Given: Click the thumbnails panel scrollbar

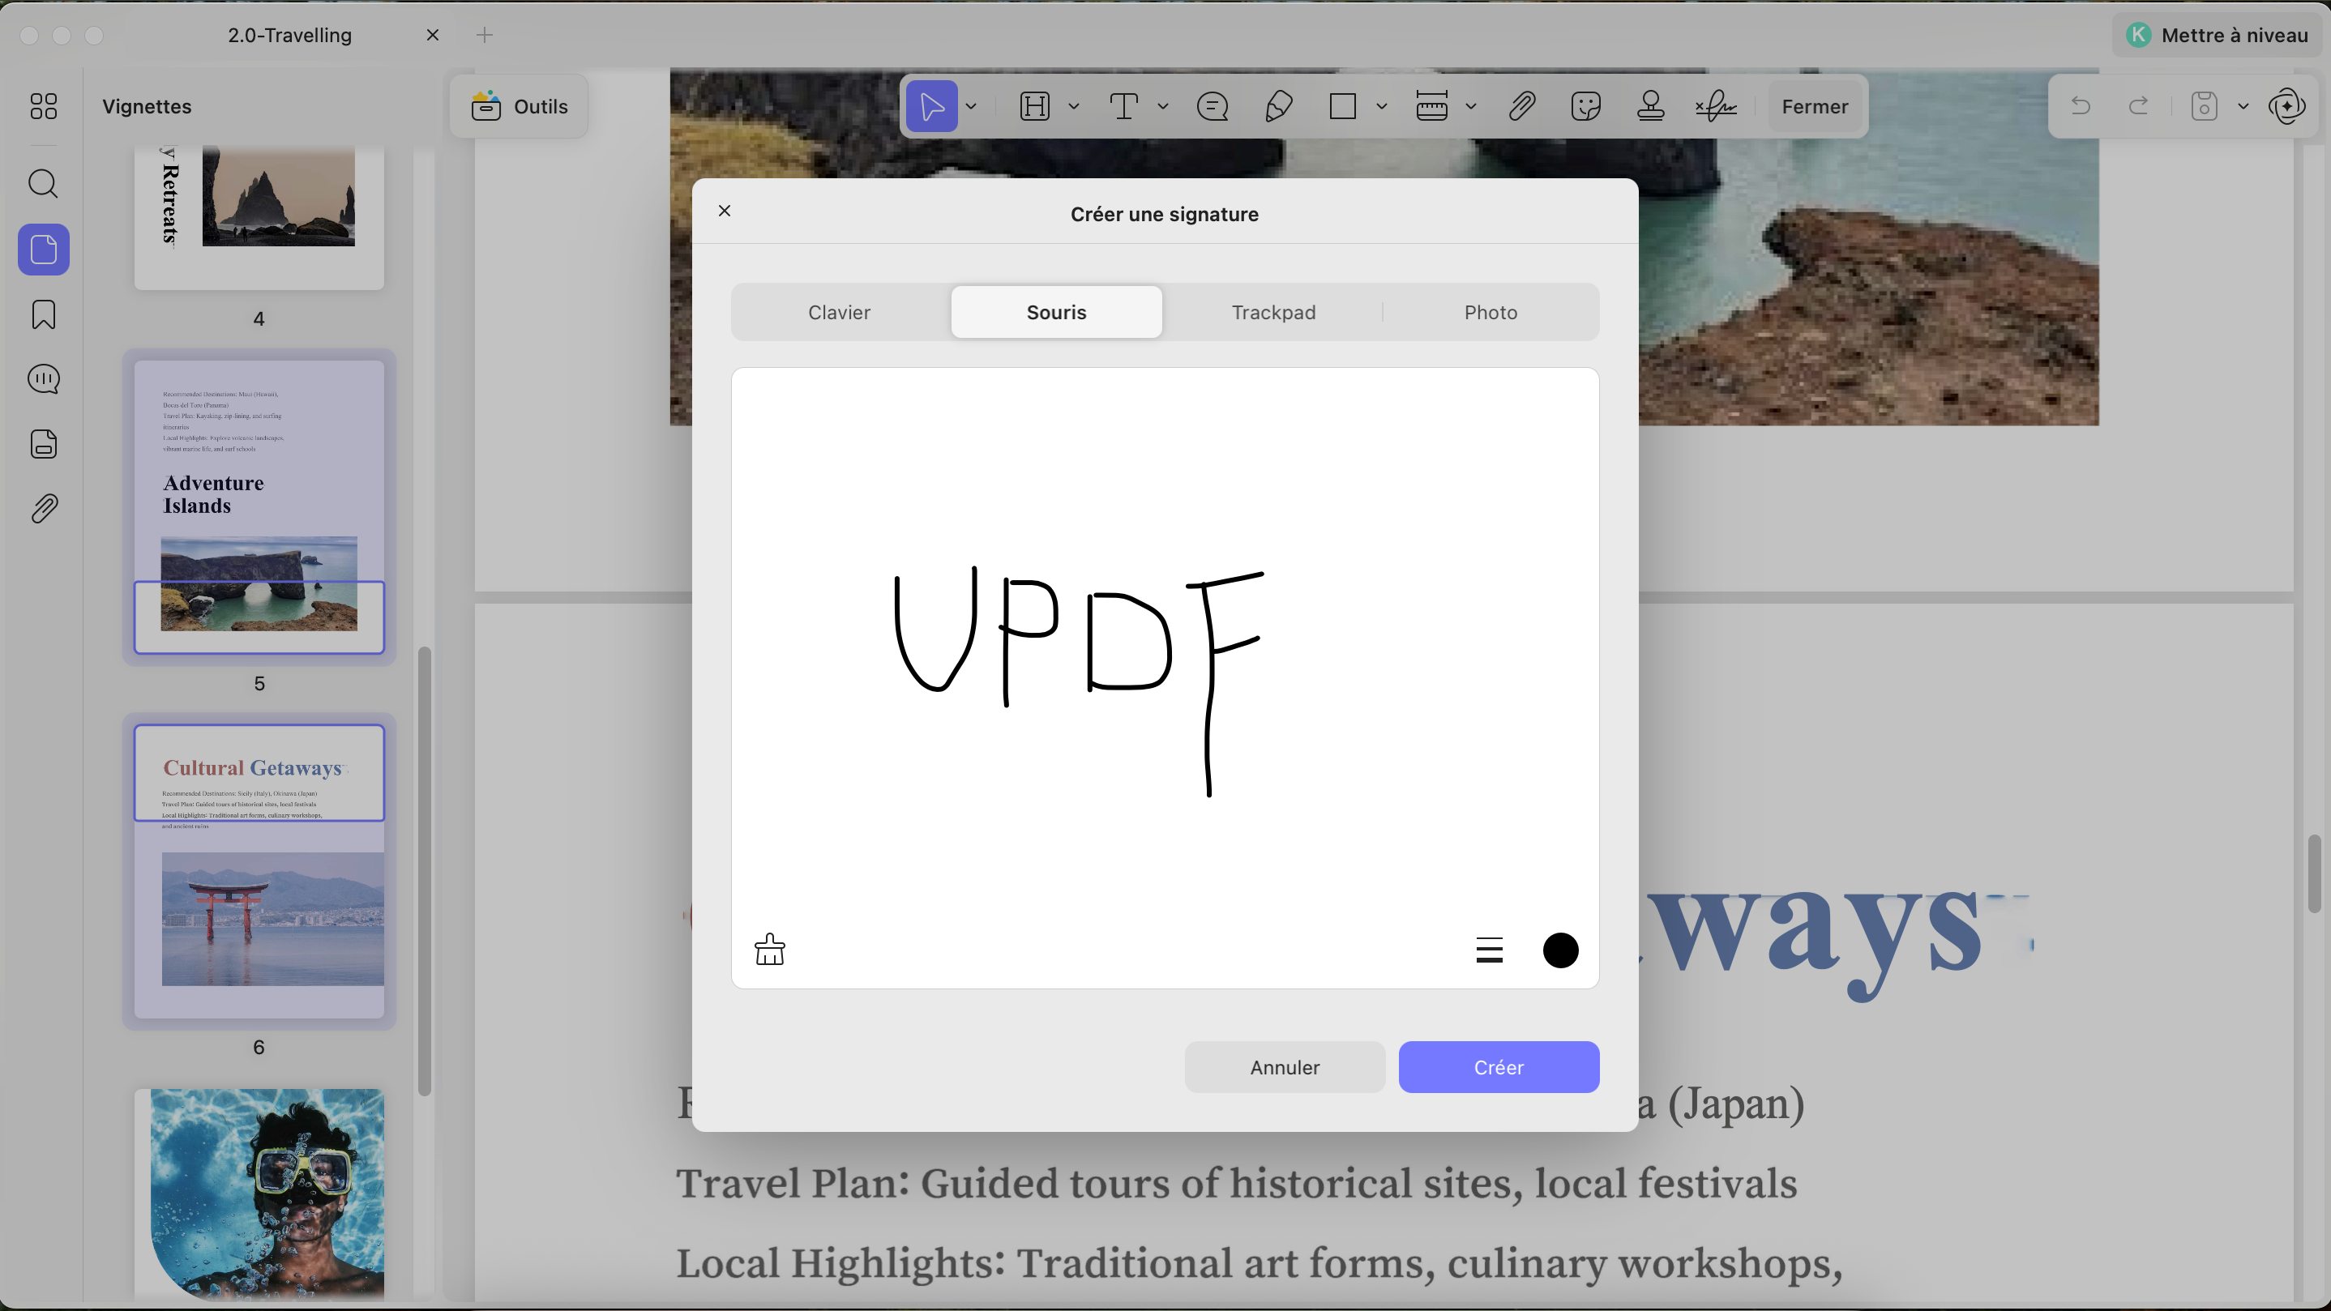Looking at the screenshot, I should click(424, 870).
